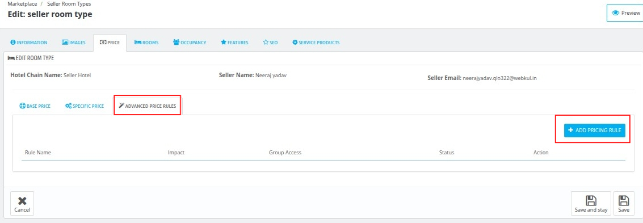
Task: Click the seller email address text
Action: (x=499, y=78)
